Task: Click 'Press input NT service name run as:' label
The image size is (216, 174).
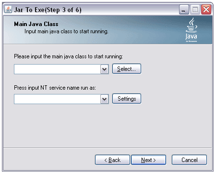Action: pos(55,88)
